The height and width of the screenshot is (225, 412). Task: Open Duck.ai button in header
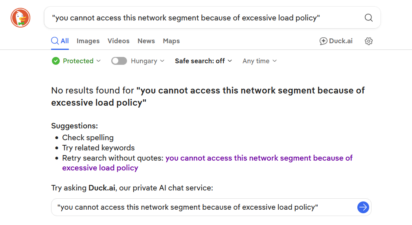click(336, 41)
